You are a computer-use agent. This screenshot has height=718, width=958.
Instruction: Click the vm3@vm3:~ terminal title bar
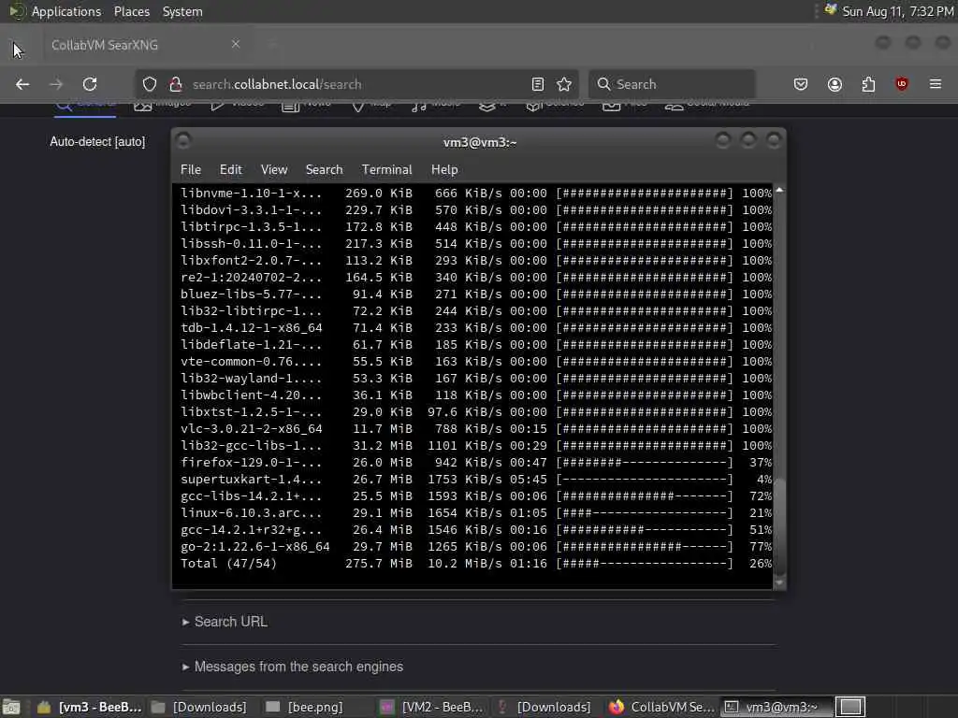480,142
